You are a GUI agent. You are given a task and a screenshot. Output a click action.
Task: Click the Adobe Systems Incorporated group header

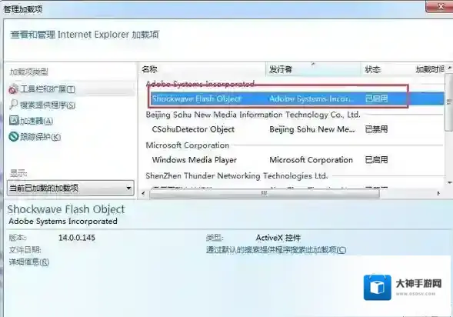tap(201, 84)
